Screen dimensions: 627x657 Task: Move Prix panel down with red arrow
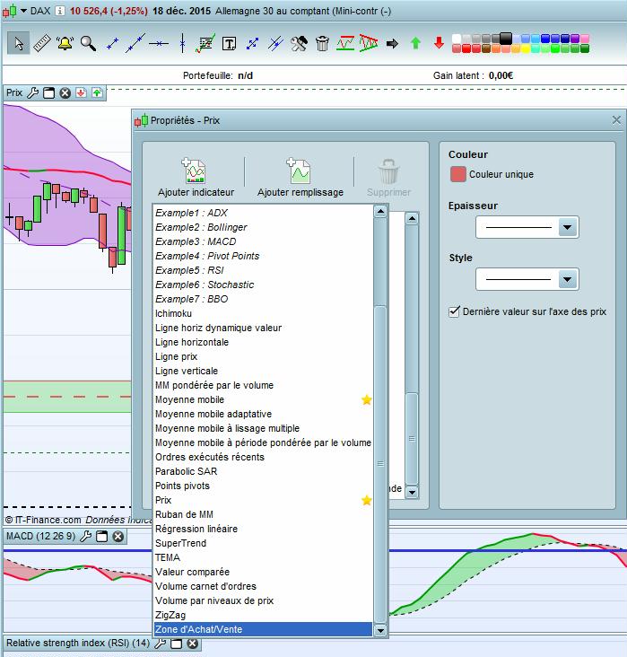81,92
